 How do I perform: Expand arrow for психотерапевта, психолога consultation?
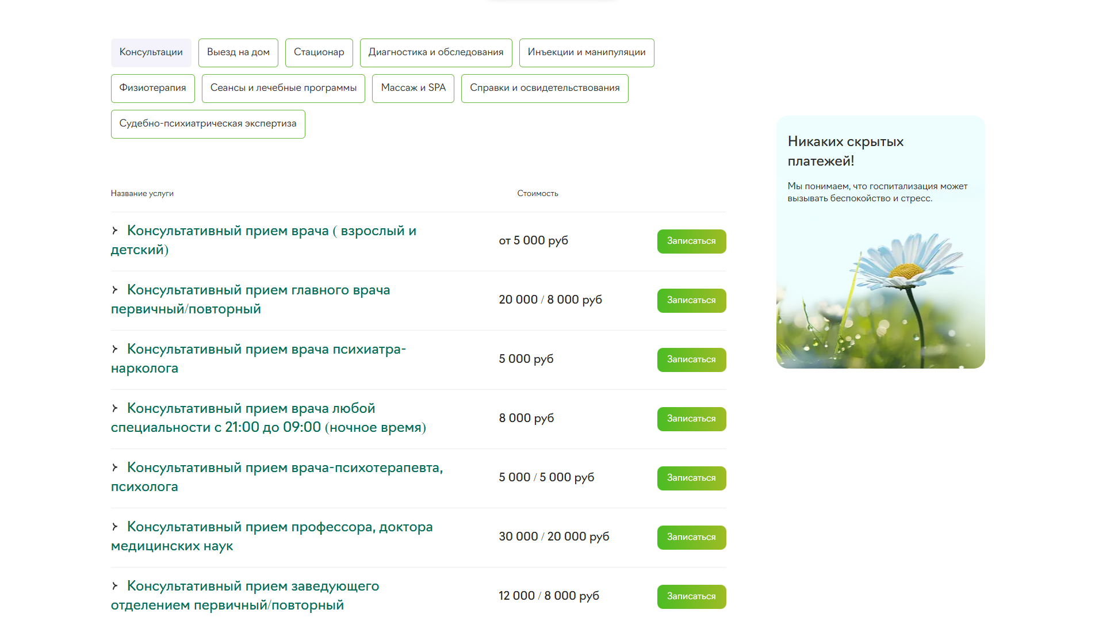115,467
